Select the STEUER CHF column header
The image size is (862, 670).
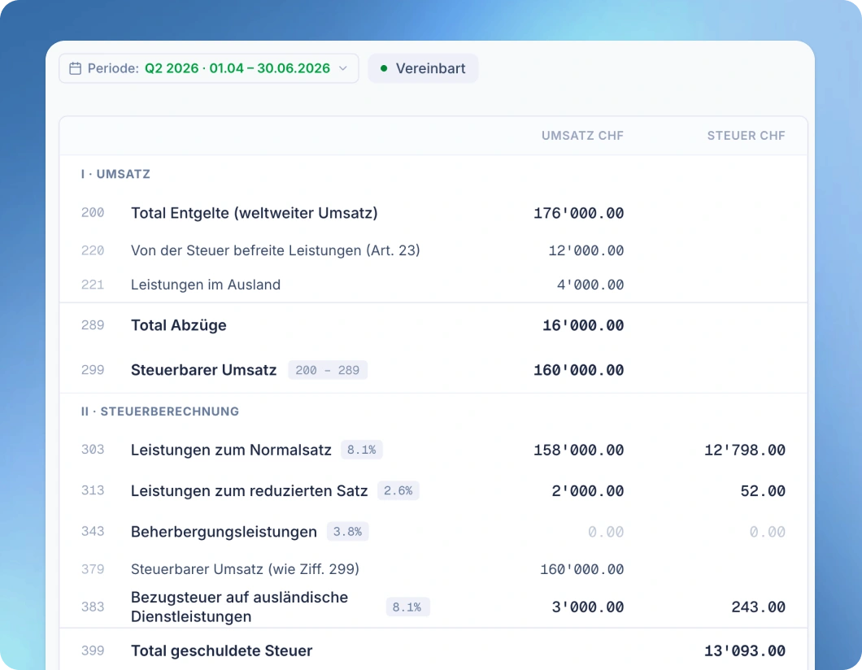click(x=746, y=136)
